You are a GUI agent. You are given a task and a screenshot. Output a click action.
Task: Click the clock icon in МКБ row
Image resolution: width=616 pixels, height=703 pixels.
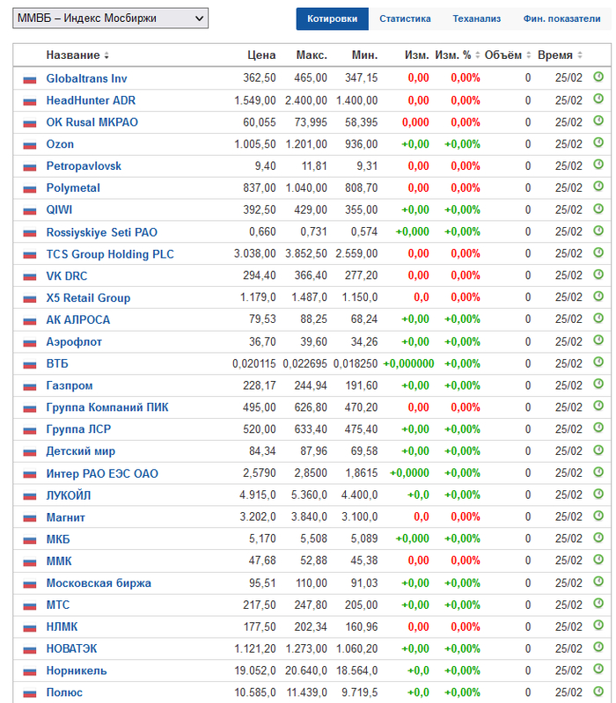pos(598,538)
